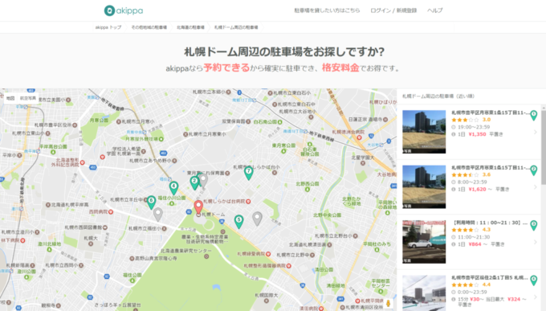This screenshot has height=311, width=546.
Task: Click the 札幌ドーム周辺の駐車場 breadcrumb
Action: (x=236, y=27)
